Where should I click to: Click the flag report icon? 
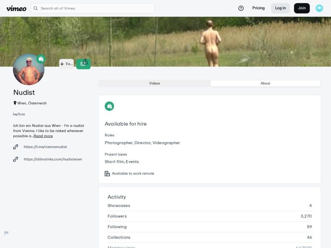coord(6,233)
